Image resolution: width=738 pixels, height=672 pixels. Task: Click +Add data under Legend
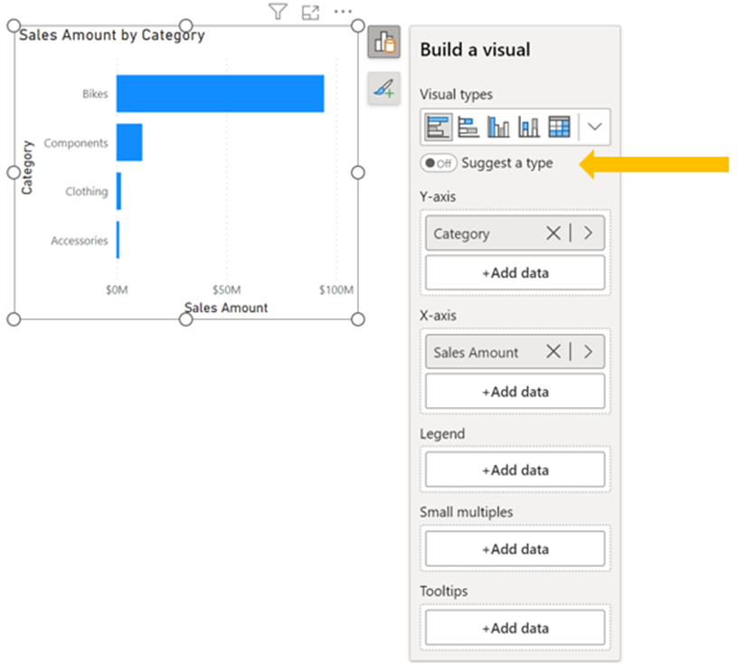[515, 470]
